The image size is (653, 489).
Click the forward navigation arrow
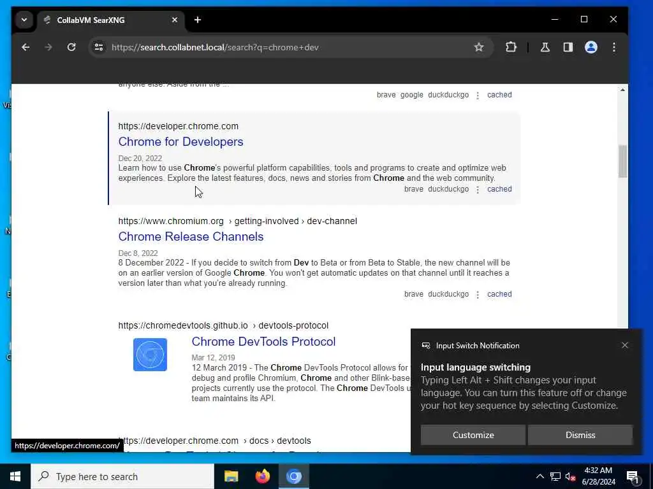[x=48, y=47]
